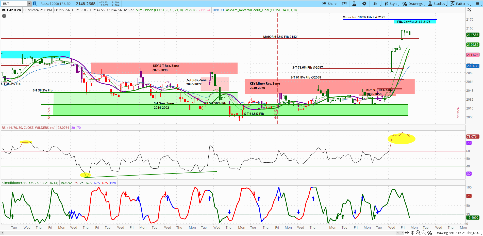Click the zoom magnifier icon in the status bar

(418, 233)
